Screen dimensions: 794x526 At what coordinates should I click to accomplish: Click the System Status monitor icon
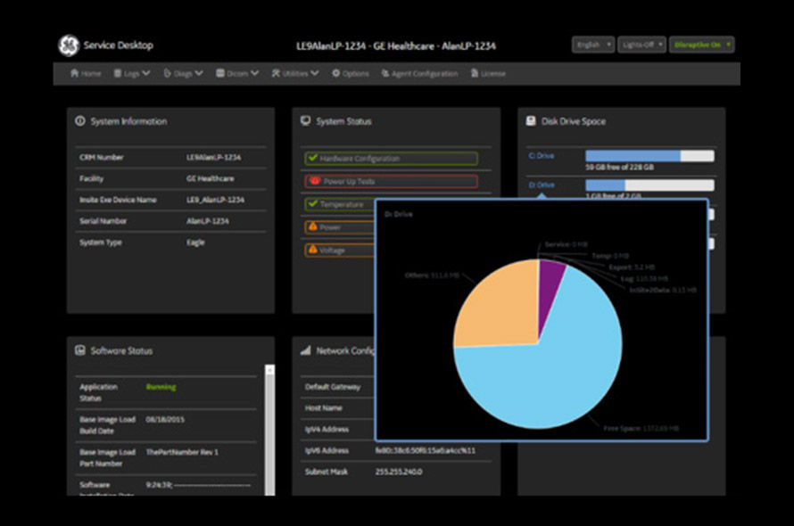click(305, 120)
